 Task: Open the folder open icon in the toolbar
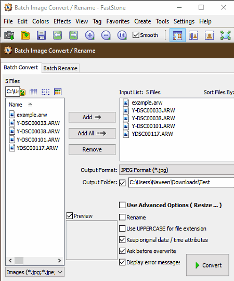(25, 35)
